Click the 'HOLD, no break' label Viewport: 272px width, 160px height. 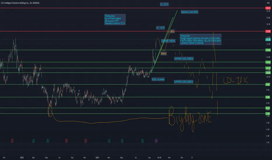[x=158, y=79]
